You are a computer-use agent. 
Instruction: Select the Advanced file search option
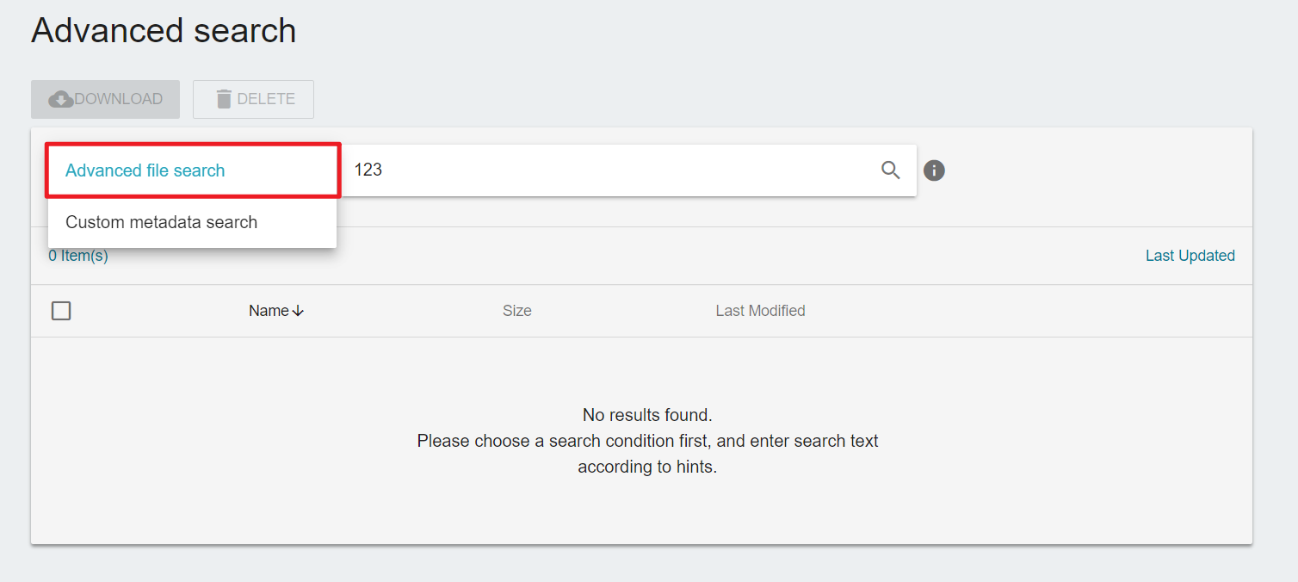click(145, 170)
